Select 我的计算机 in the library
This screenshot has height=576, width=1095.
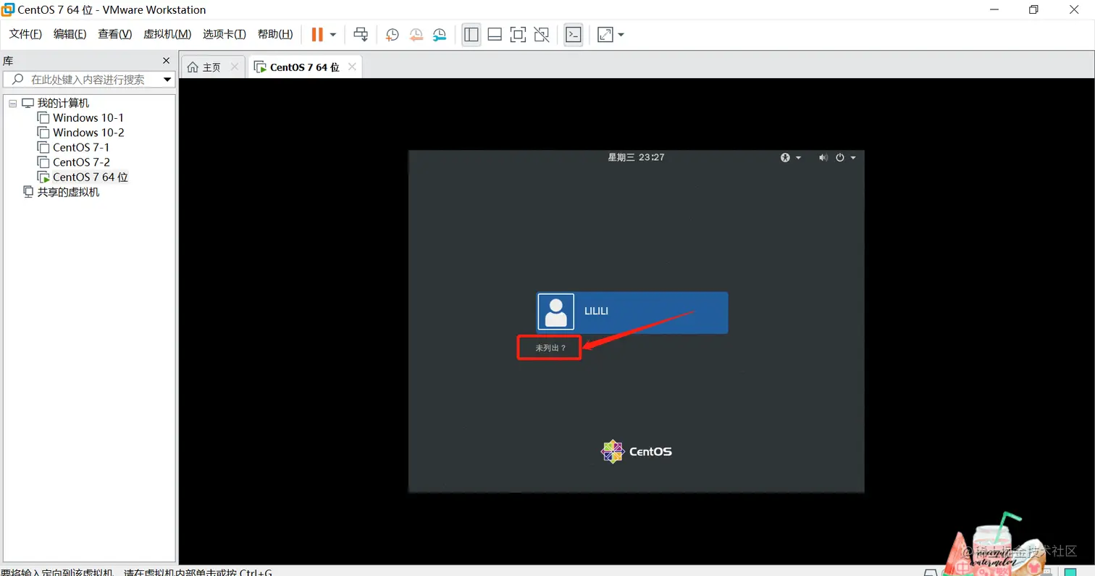coord(63,103)
